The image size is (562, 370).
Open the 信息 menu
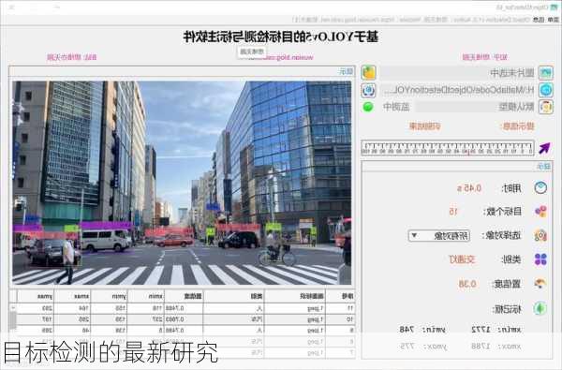pos(539,20)
